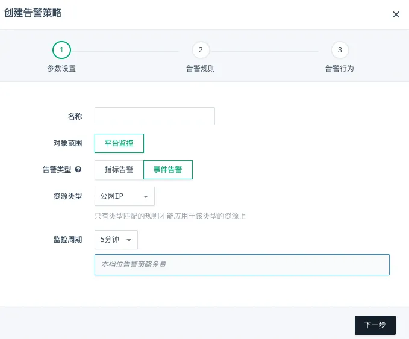
Task: Go to the 参数设置 step label
Action: (x=61, y=69)
